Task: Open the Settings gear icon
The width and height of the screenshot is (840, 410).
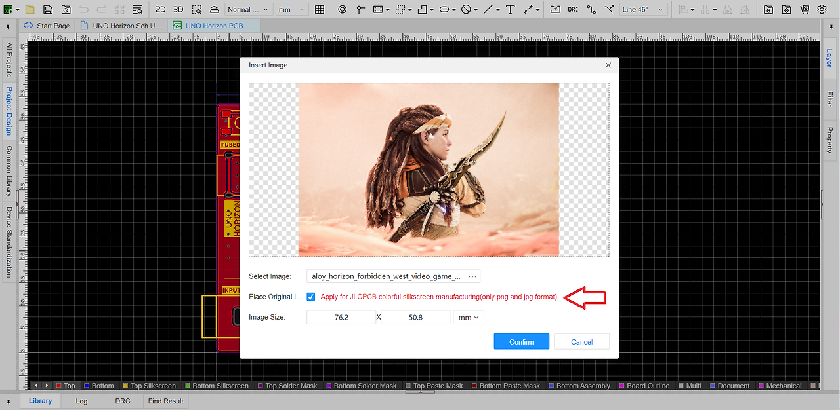Action: pos(822,10)
